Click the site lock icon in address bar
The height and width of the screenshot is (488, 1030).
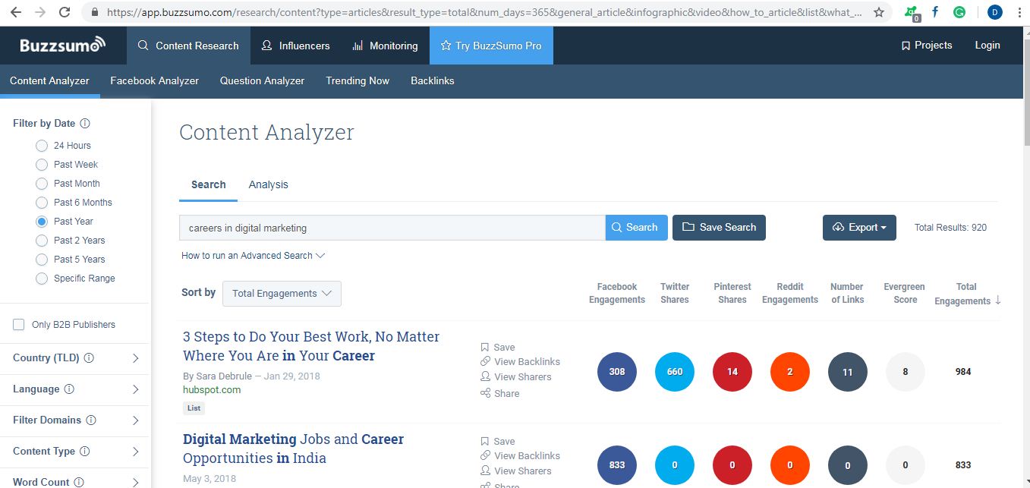95,12
